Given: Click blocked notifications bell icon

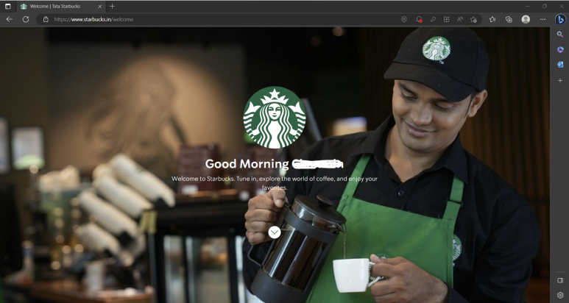Looking at the screenshot, I should [419, 20].
